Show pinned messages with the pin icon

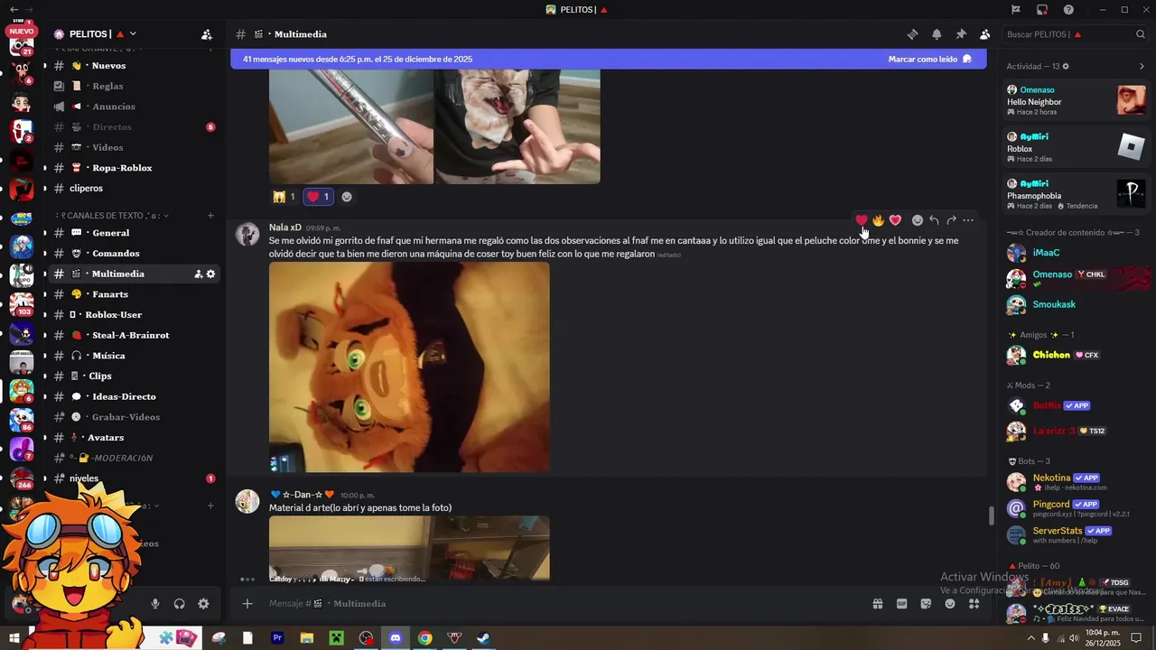click(961, 34)
